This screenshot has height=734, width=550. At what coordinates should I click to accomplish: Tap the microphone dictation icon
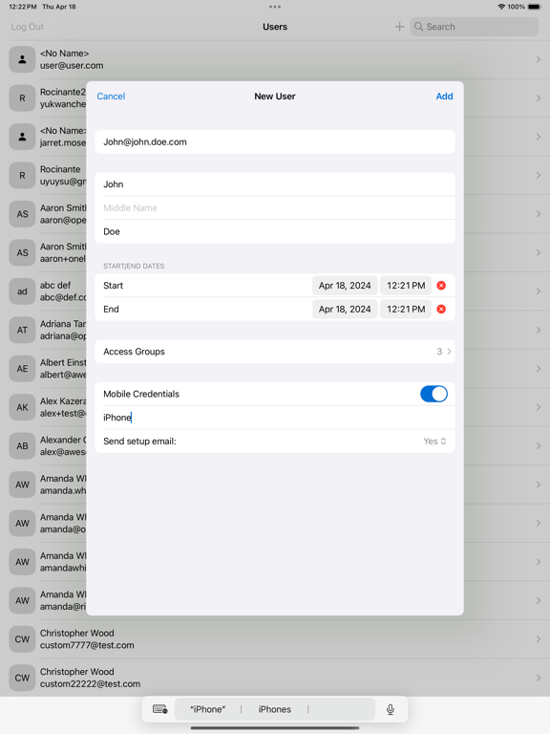point(390,709)
